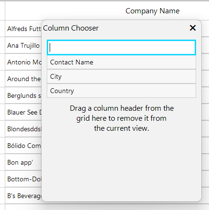
Task: Click the Alfreds Futt grid cell
Action: [23, 29]
